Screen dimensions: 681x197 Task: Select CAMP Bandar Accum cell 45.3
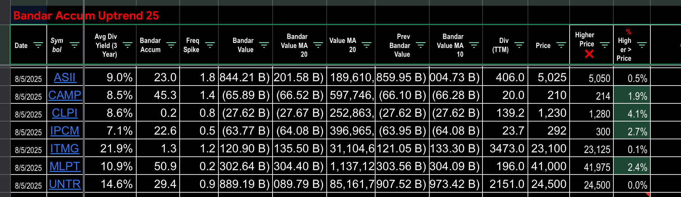coord(158,95)
